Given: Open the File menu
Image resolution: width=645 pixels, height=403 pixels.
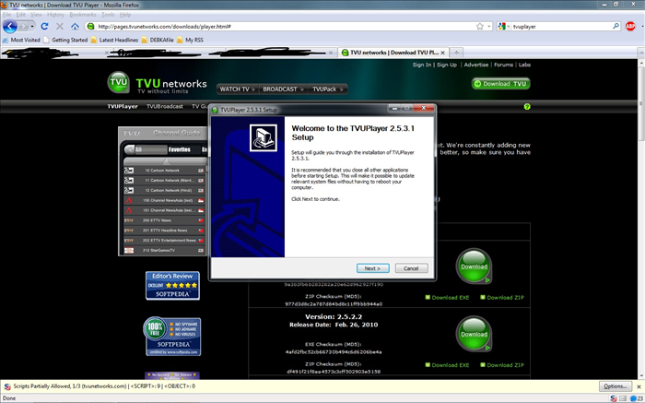Looking at the screenshot, I should pos(7,15).
